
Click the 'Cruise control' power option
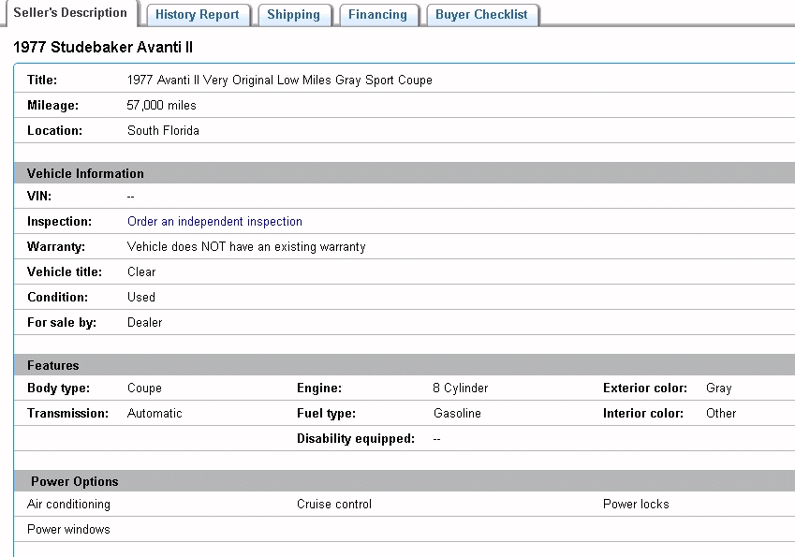(x=334, y=504)
